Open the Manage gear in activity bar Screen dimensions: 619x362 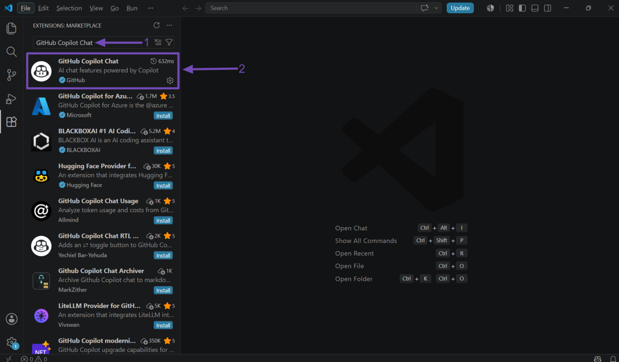pos(11,342)
